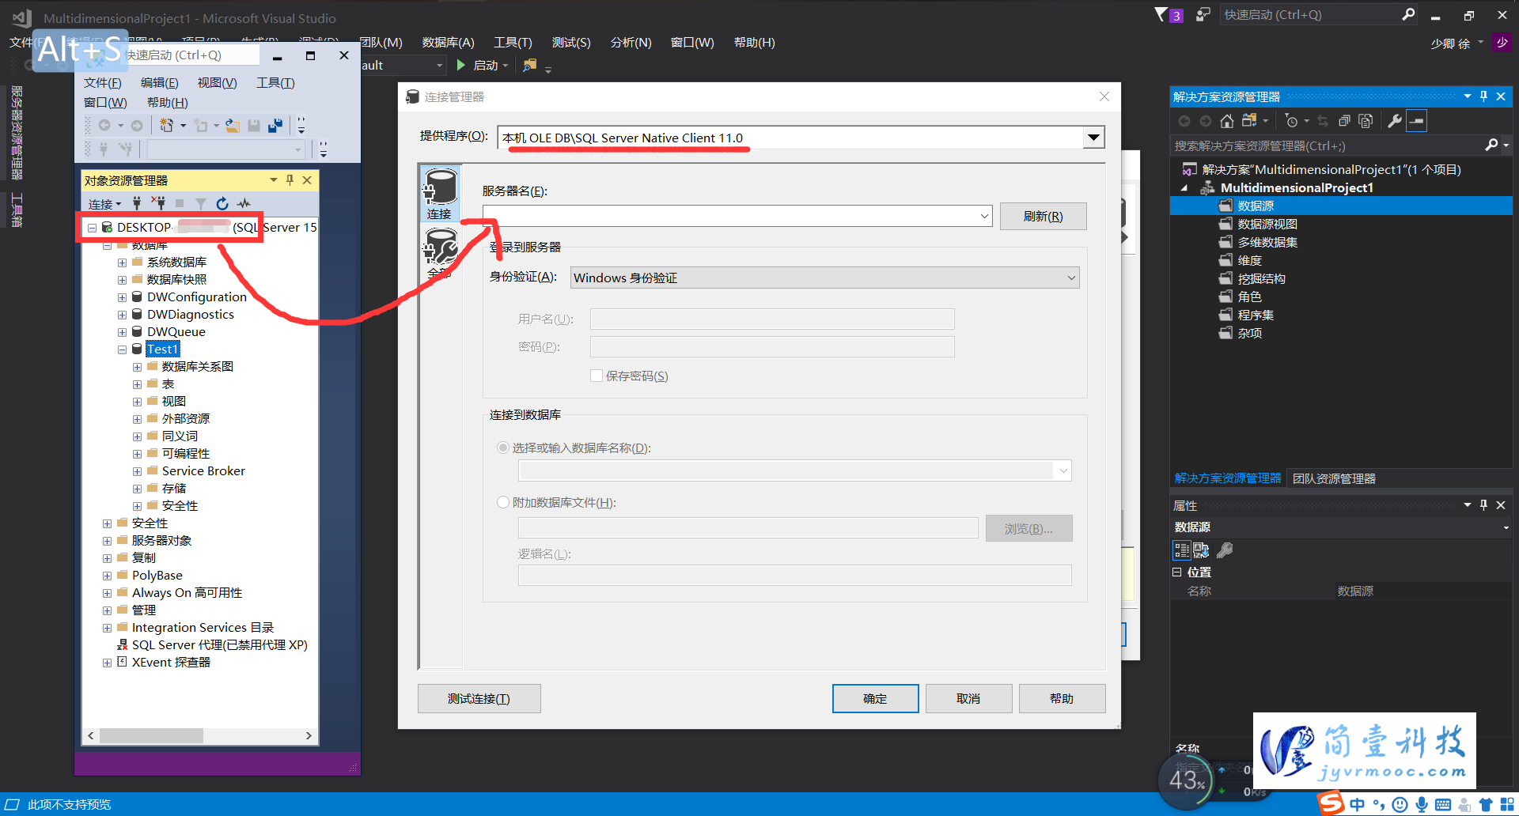This screenshot has height=816, width=1519.
Task: Click the 刷新 button
Action: (x=1043, y=216)
